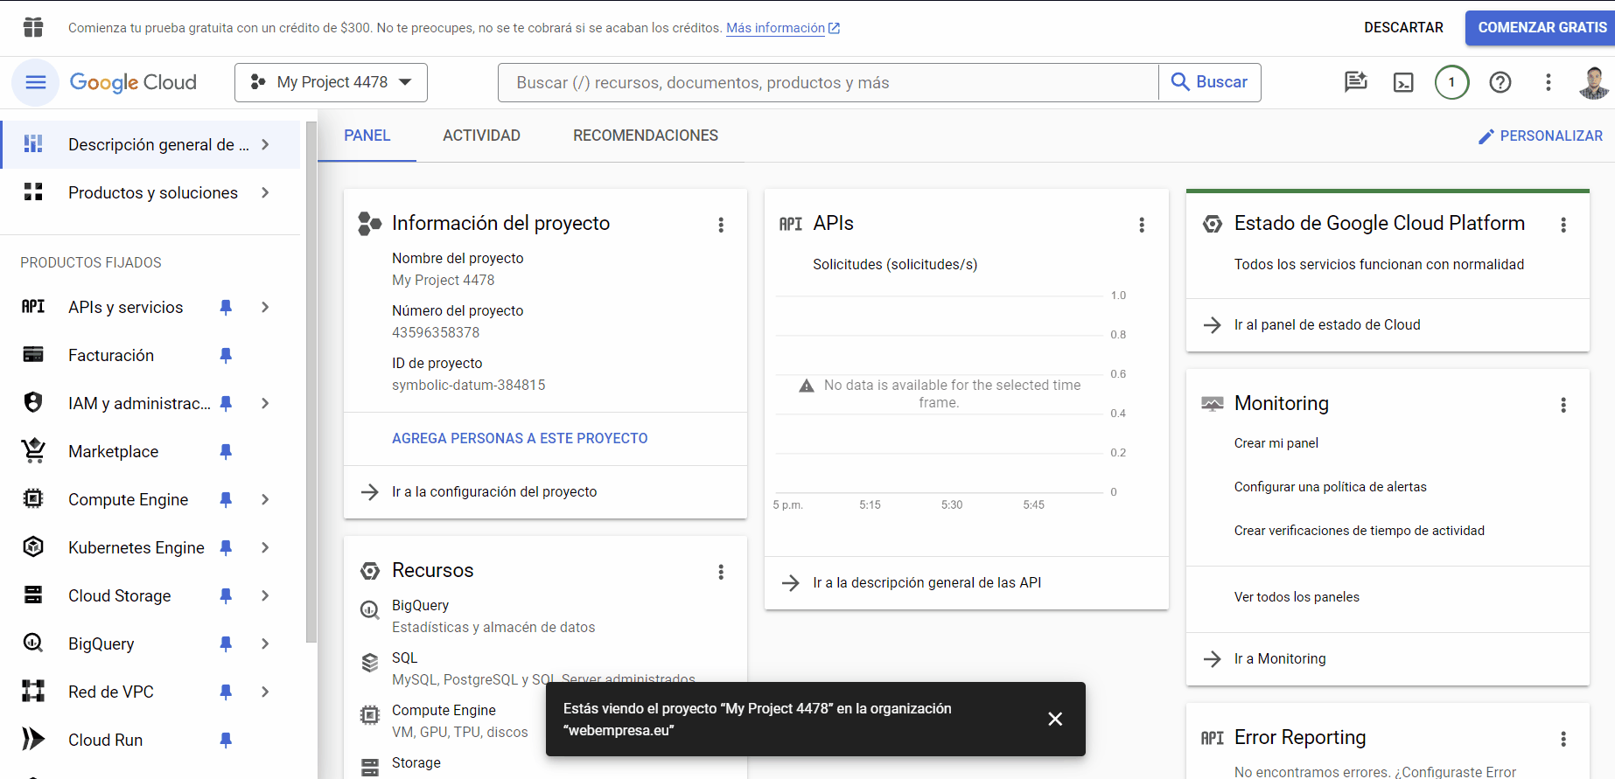Focus the resource search input field

point(827,82)
